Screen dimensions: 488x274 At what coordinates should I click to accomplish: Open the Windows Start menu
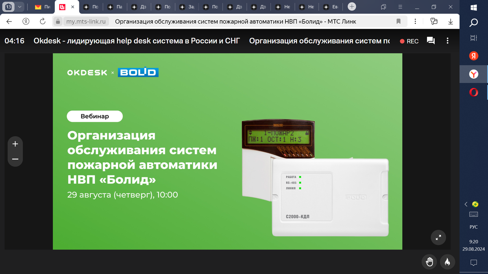click(x=473, y=8)
